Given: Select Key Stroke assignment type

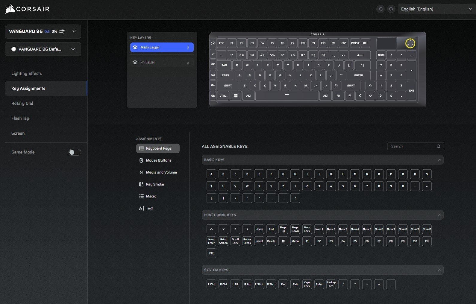Looking at the screenshot, I should [158, 184].
